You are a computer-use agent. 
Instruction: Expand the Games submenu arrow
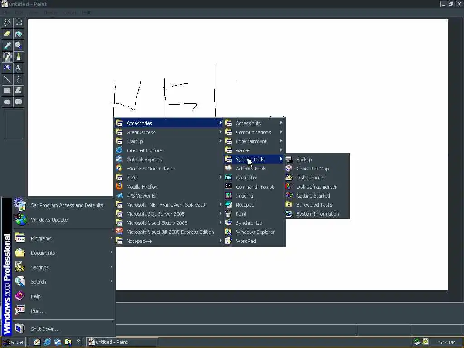(x=281, y=150)
